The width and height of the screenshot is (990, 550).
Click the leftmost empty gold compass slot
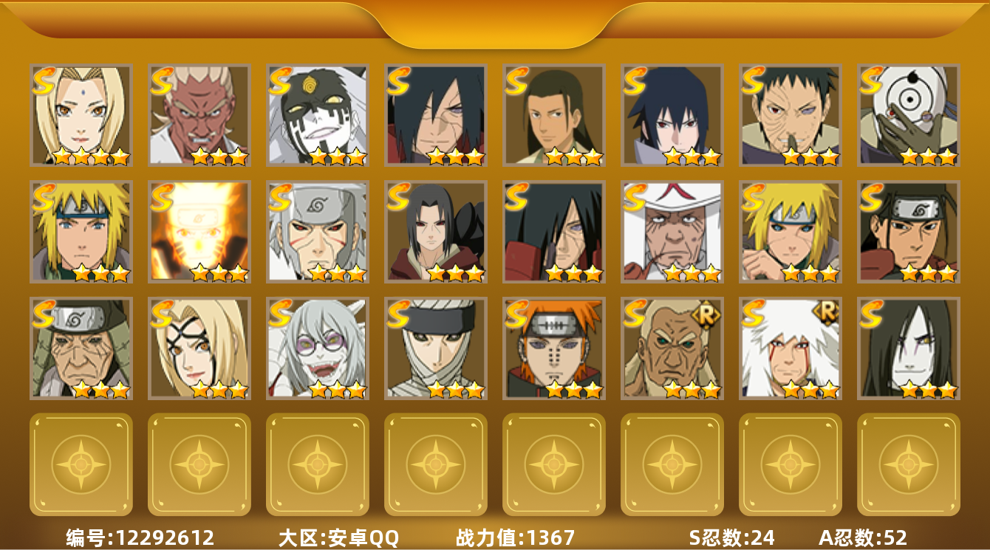point(81,464)
